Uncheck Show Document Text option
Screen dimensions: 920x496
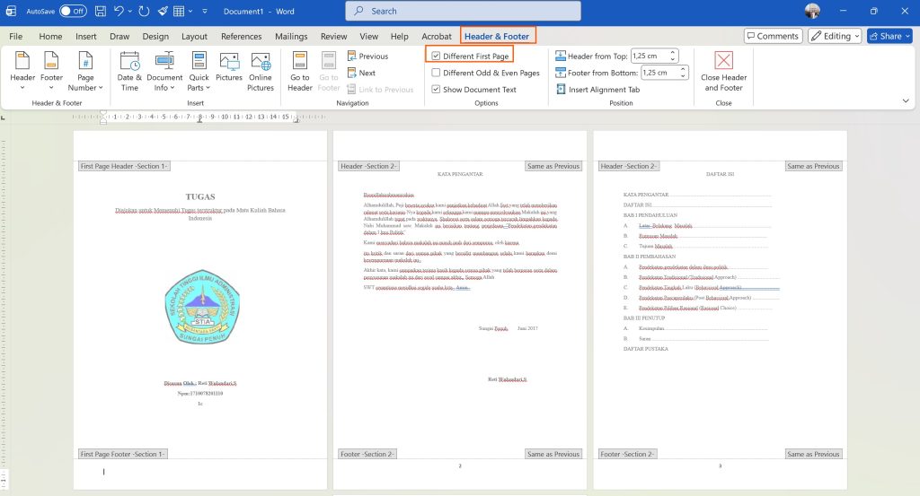point(437,90)
